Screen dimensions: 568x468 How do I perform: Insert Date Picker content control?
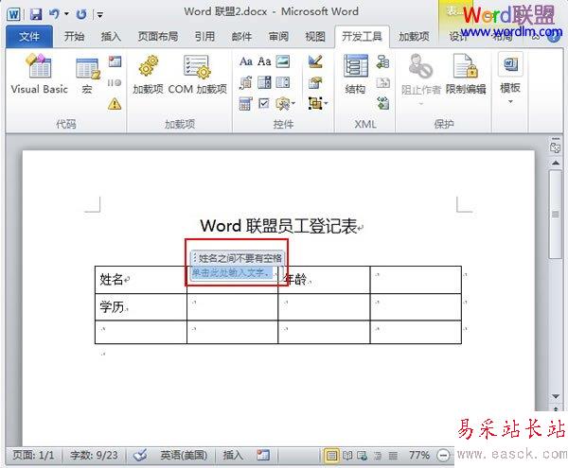246,104
